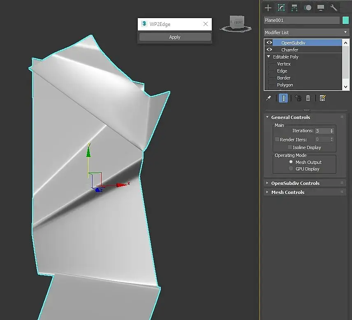Select the Polygon sub-object level

(x=285, y=85)
